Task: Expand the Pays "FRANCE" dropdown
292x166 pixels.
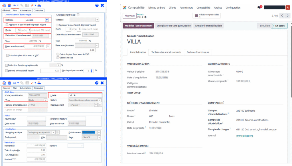Action: click(x=99, y=137)
